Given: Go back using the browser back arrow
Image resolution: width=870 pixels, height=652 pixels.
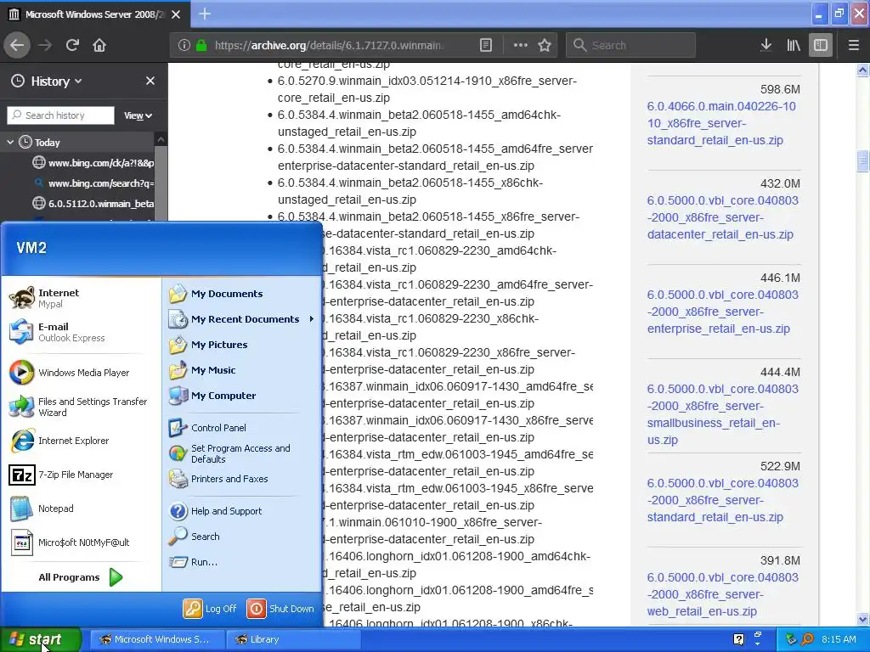Looking at the screenshot, I should coord(17,46).
